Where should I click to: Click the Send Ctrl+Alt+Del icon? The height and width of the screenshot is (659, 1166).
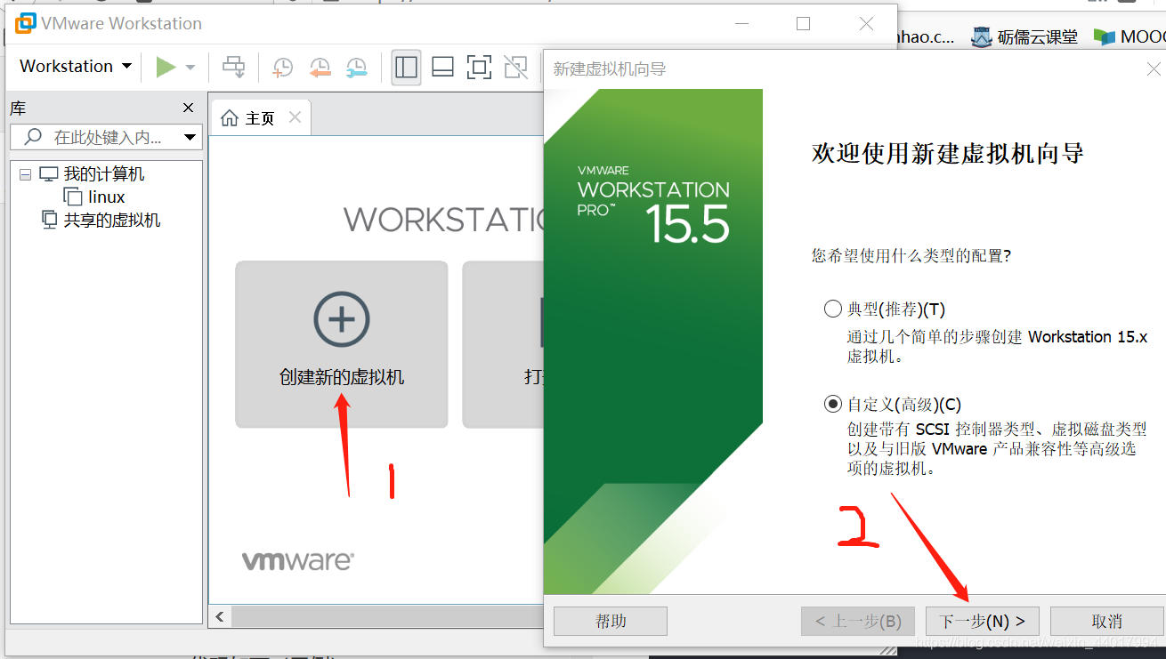pyautogui.click(x=234, y=67)
